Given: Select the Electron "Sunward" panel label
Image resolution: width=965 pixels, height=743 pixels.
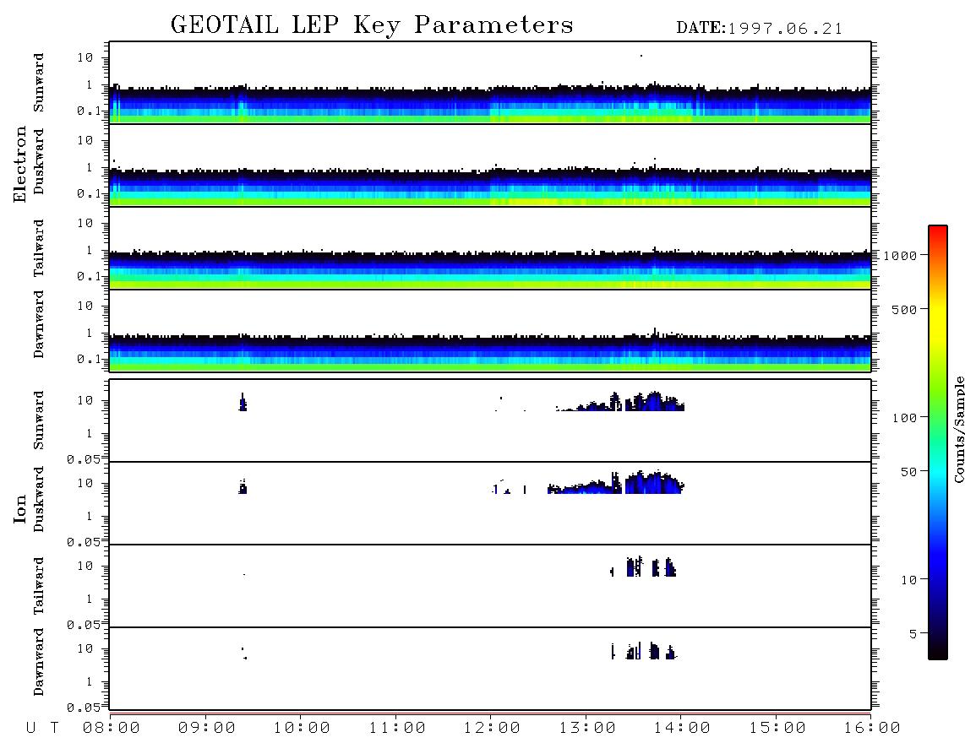Looking at the screenshot, I should 39,83.
